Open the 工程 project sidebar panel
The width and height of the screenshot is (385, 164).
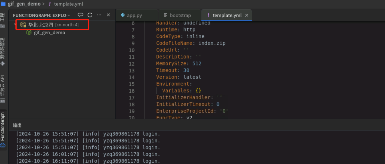(3, 20)
